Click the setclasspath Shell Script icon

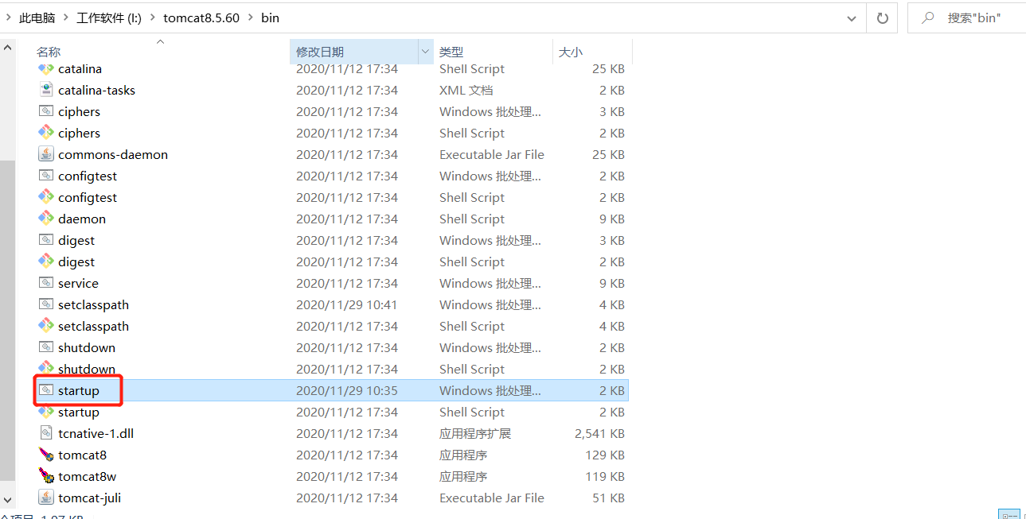point(46,326)
